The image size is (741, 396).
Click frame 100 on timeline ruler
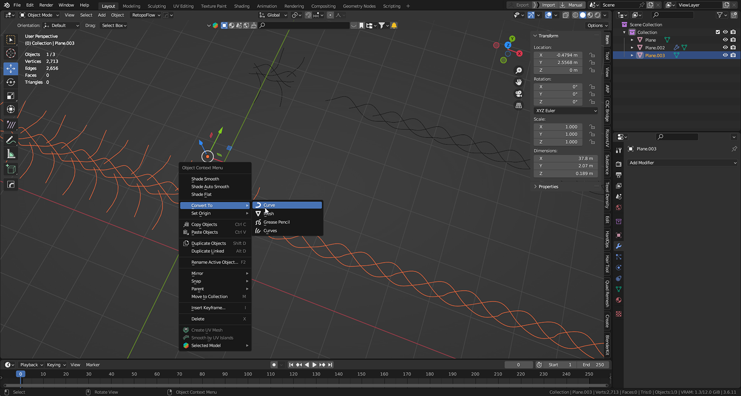coord(248,374)
